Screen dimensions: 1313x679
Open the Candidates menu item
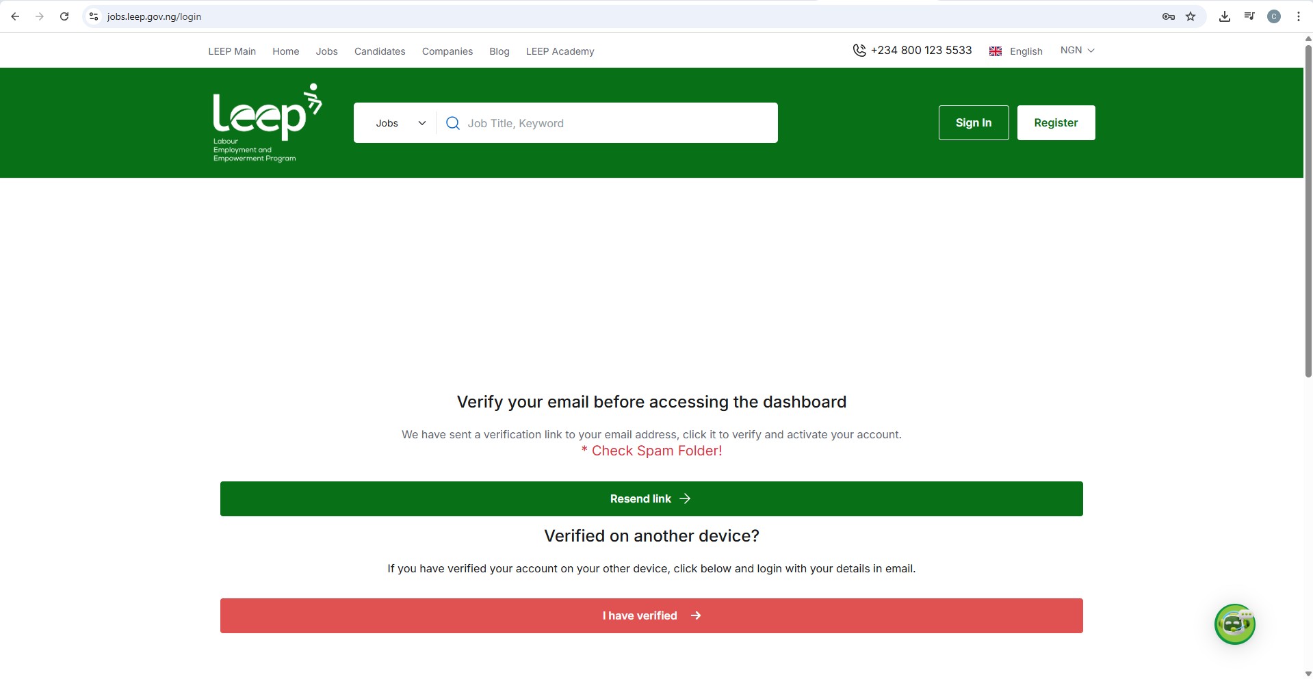click(380, 51)
